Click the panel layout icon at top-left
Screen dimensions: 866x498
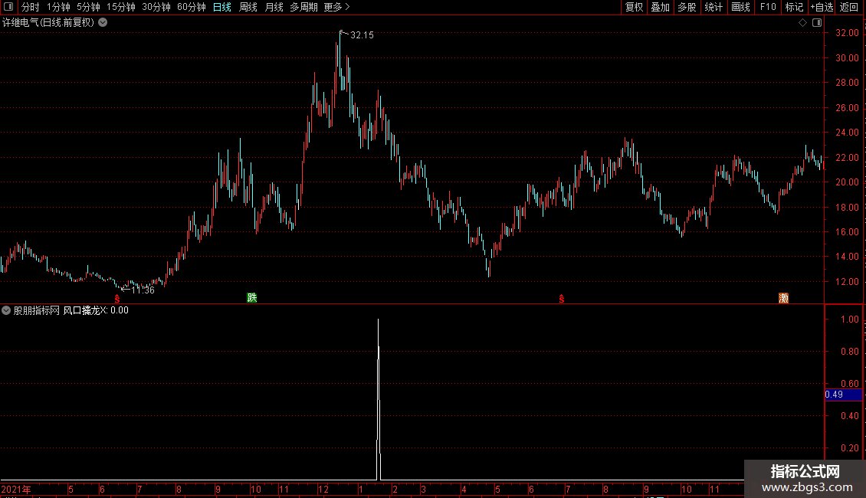point(8,7)
